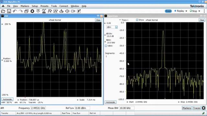This screenshot has width=207, height=116.
Task: Open the dBm units combo box
Action: point(112,27)
